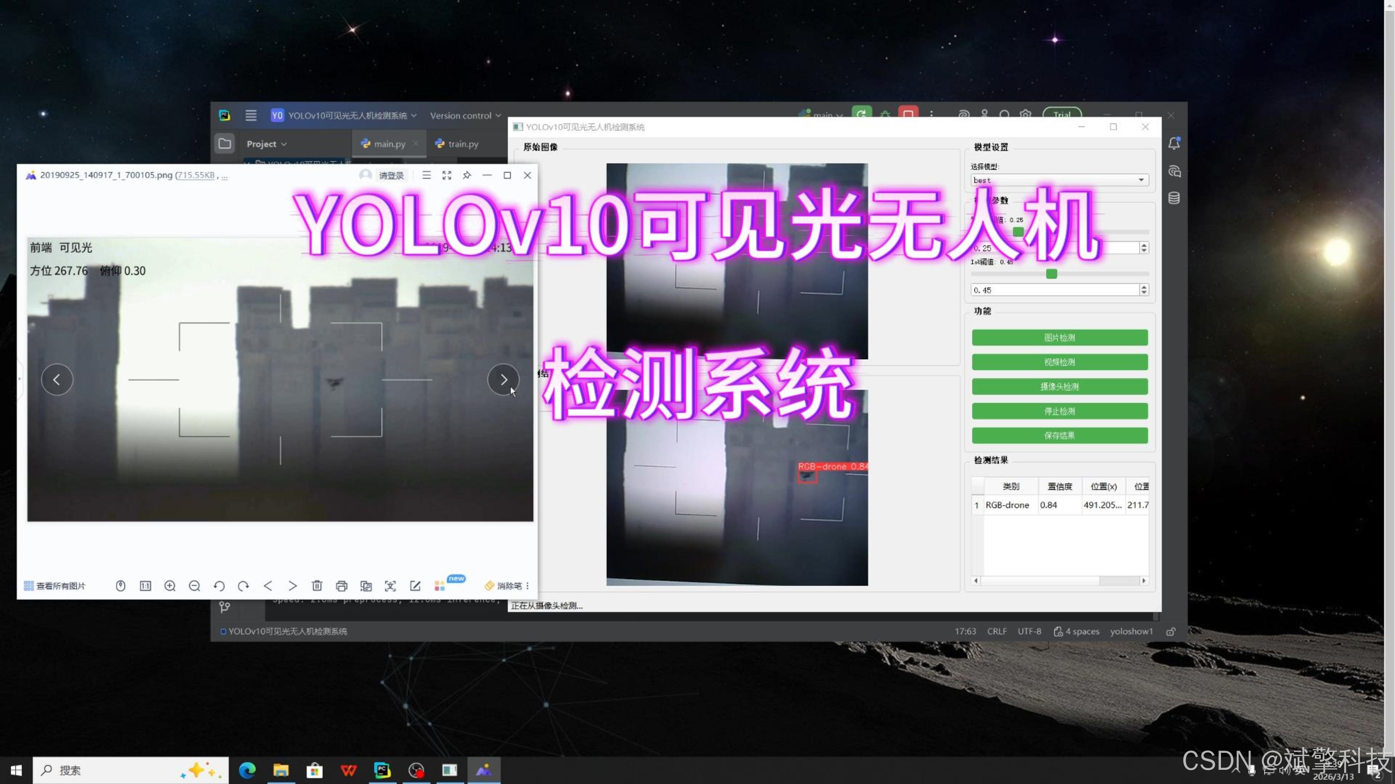Toggle fullscreen in the image viewer
This screenshot has height=784, width=1395.
pos(446,175)
